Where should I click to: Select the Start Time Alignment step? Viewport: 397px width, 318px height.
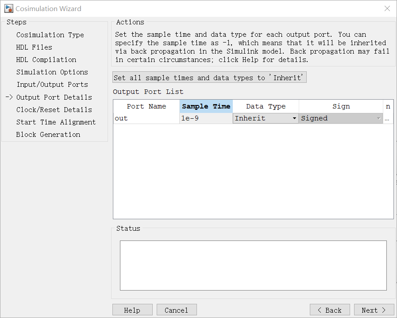tap(56, 122)
